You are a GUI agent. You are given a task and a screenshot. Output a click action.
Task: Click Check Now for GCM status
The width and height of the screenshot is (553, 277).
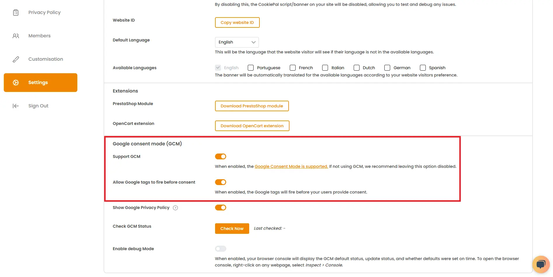[232, 228]
